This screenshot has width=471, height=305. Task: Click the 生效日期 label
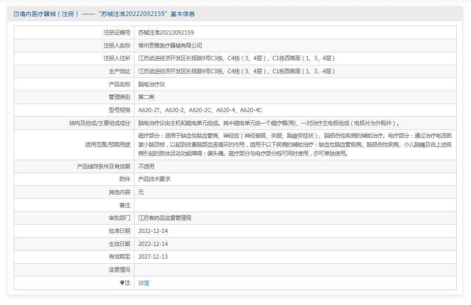click(x=120, y=244)
